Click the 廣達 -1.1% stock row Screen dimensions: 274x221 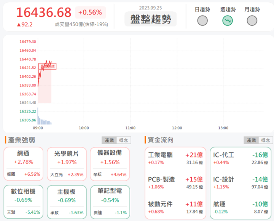click(110, 213)
